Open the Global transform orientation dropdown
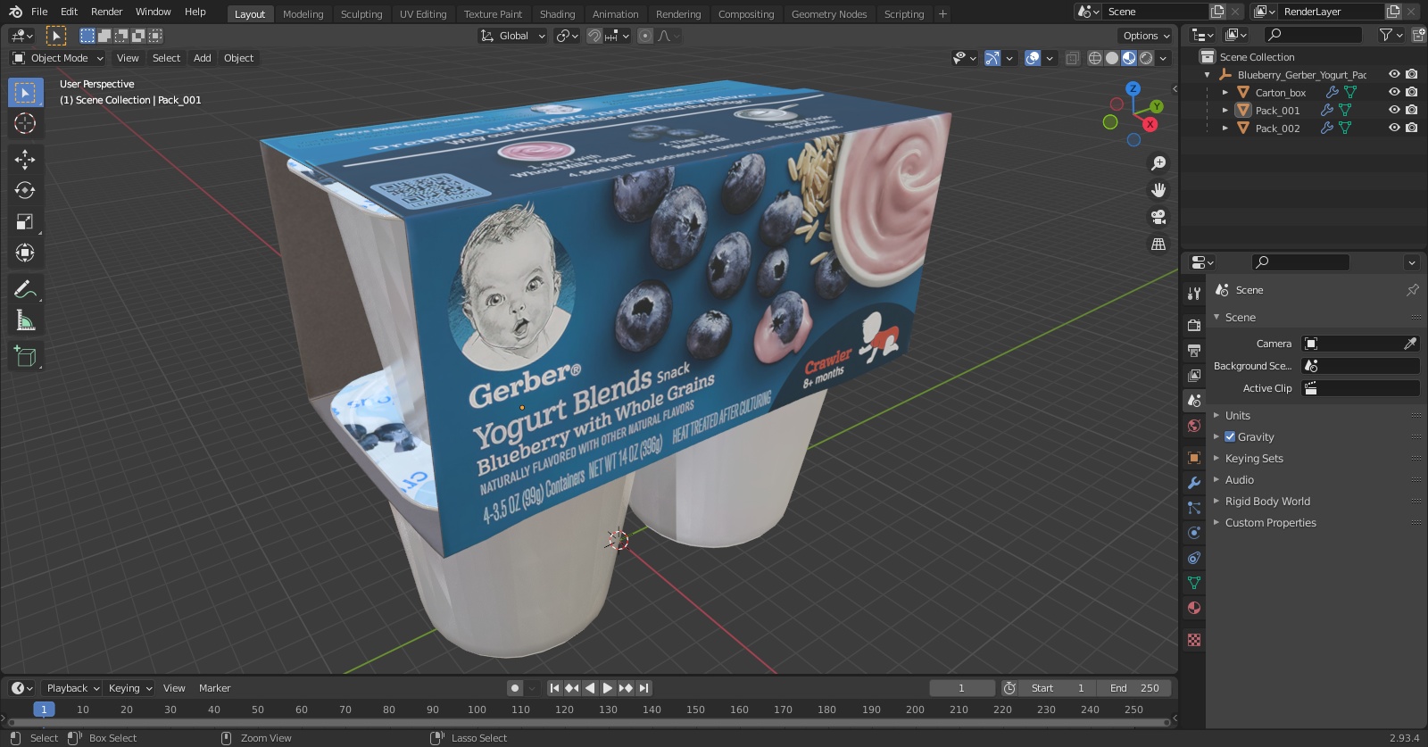The width and height of the screenshot is (1428, 747). 512,36
